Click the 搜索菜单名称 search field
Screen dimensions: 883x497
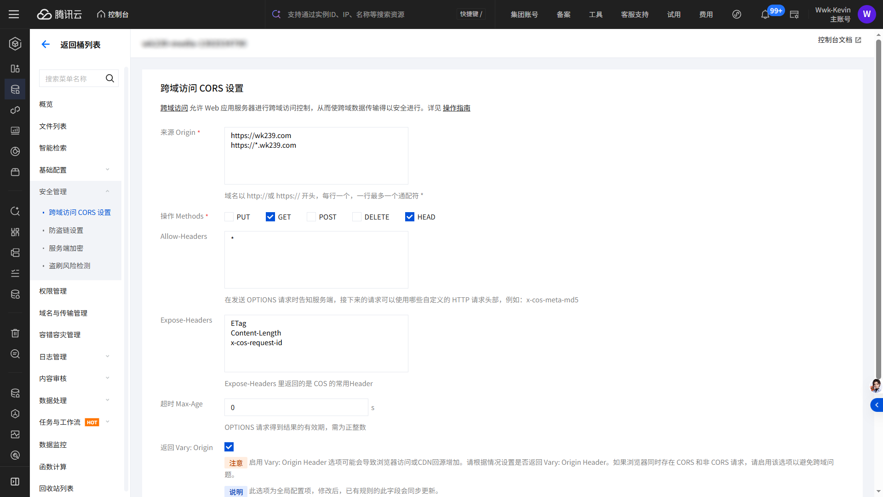tap(79, 78)
